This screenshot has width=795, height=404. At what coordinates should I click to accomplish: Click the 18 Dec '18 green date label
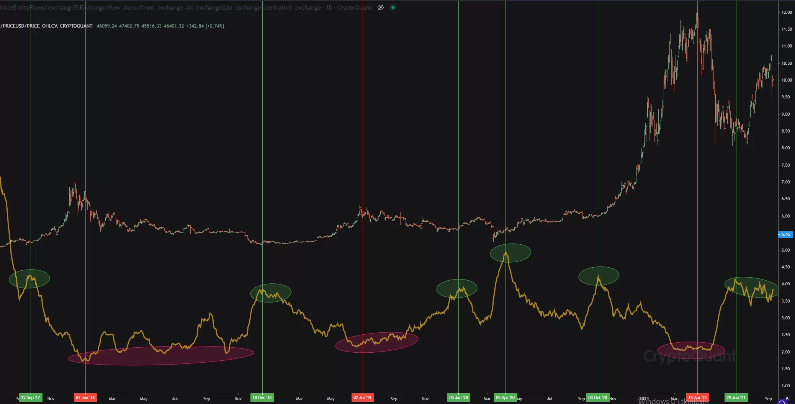click(x=262, y=397)
